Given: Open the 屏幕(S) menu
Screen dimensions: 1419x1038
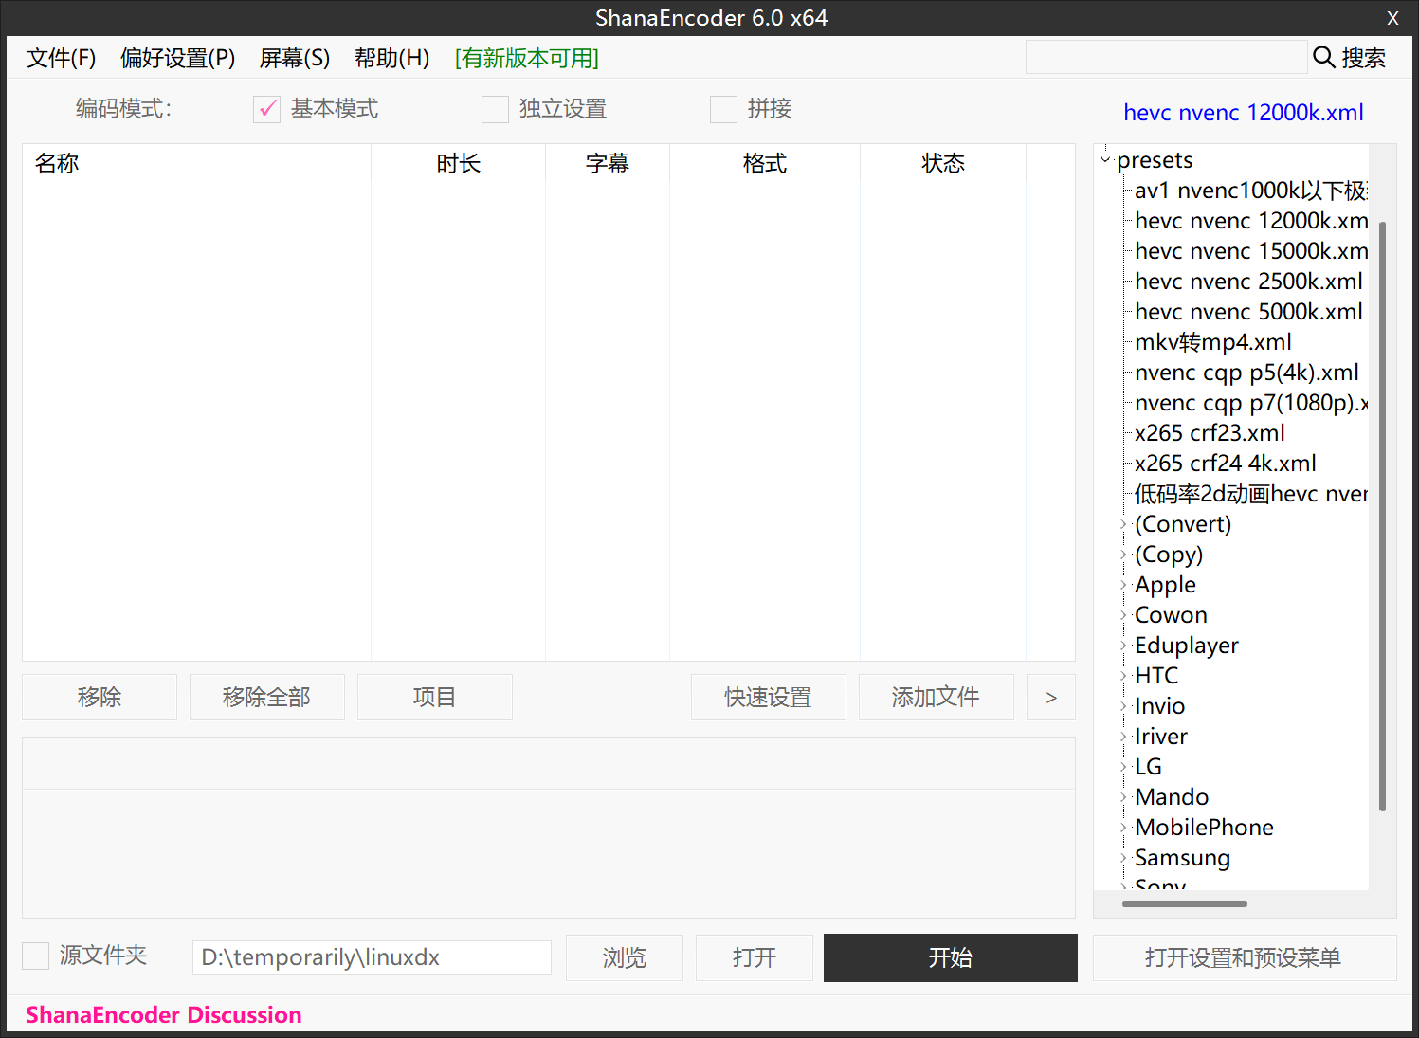Looking at the screenshot, I should (x=295, y=58).
